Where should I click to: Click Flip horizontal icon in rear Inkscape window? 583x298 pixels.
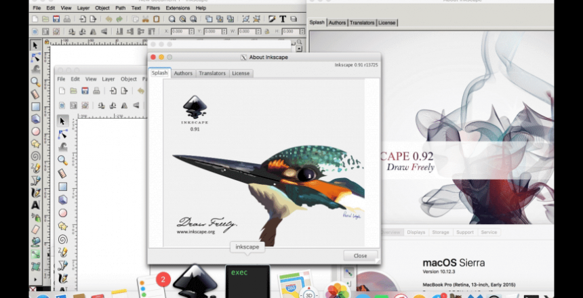tap(93, 32)
